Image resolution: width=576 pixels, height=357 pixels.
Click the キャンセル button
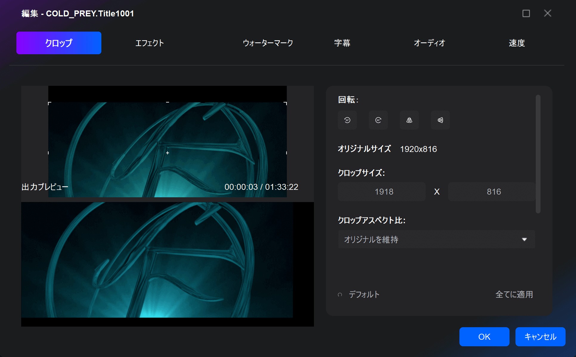tap(540, 337)
